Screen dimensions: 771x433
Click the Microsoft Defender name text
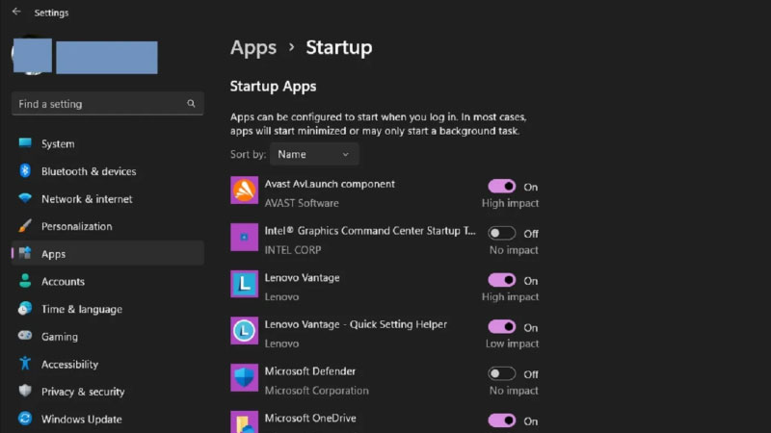click(309, 371)
